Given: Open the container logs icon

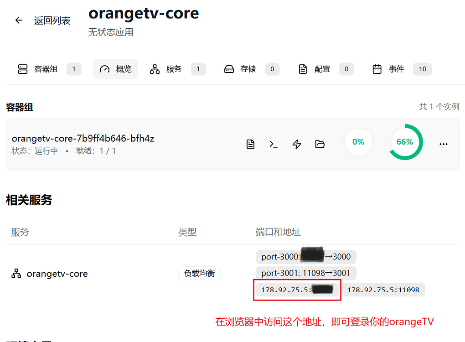Looking at the screenshot, I should pyautogui.click(x=250, y=144).
